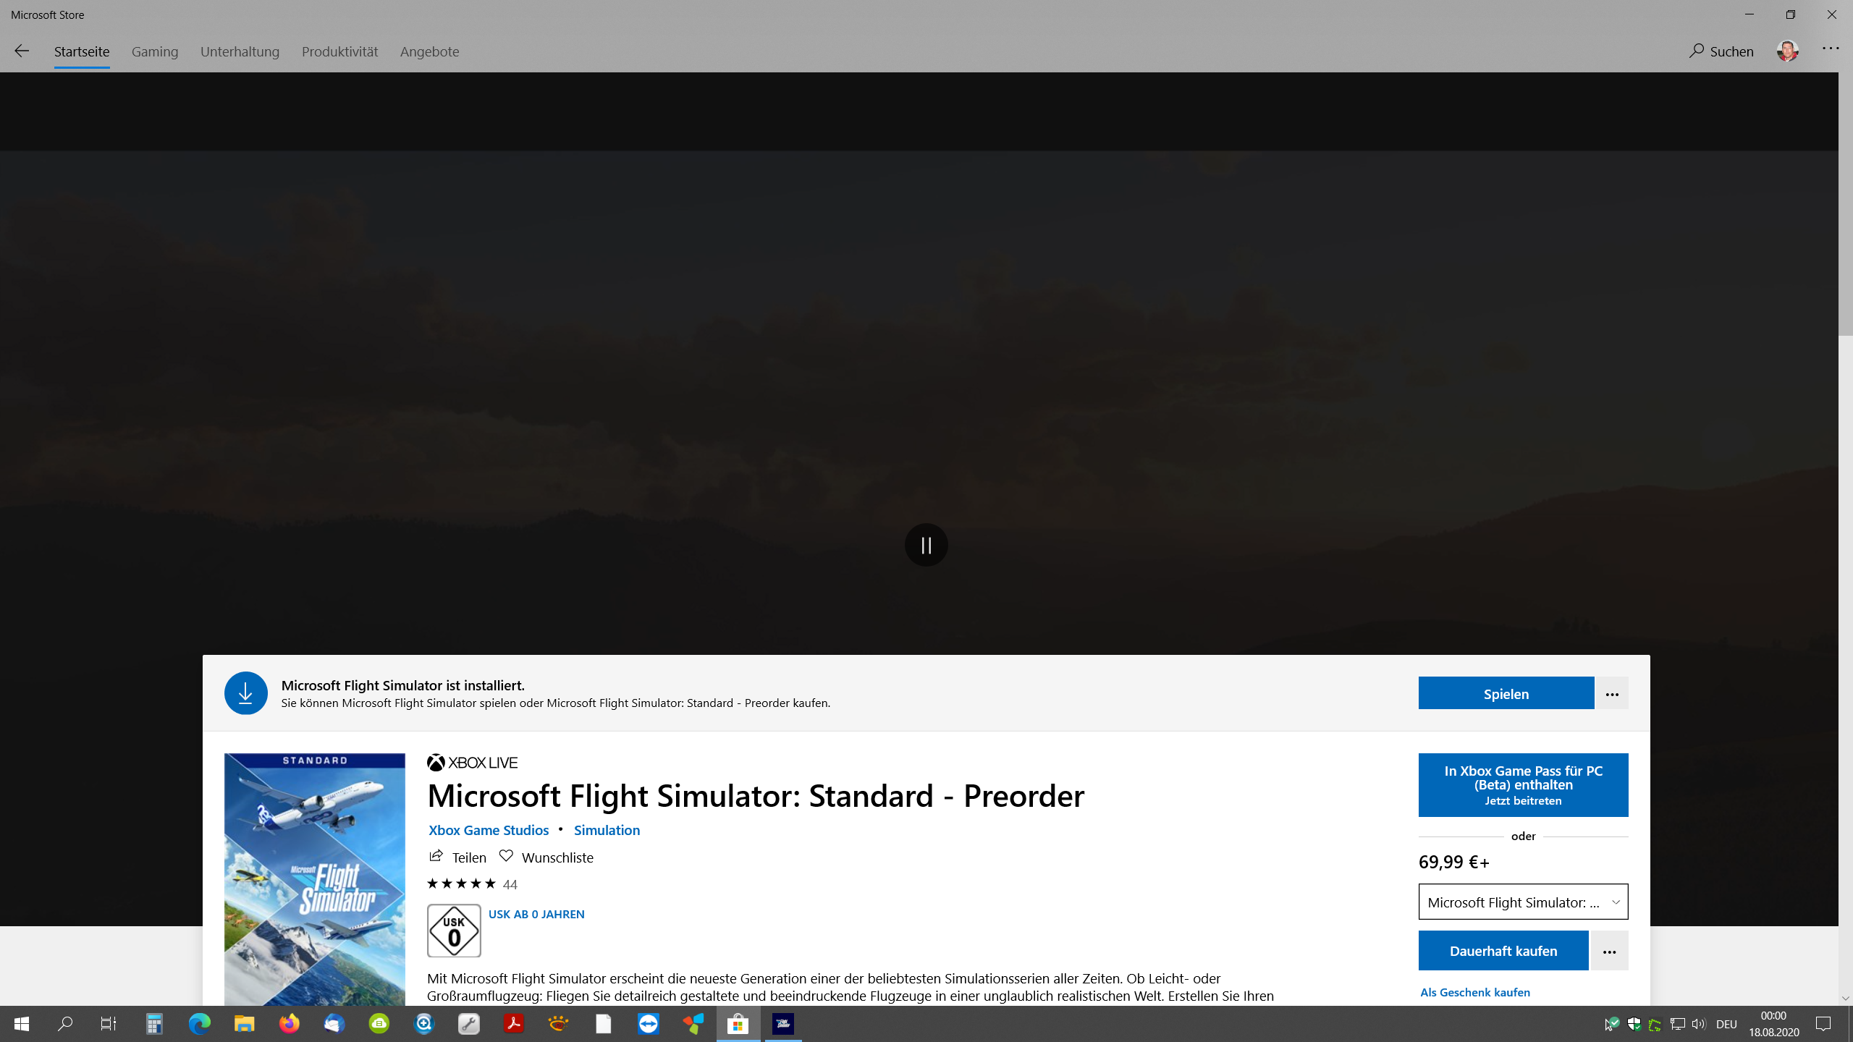Image resolution: width=1853 pixels, height=1042 pixels.
Task: Open Microsoft Store in the taskbar
Action: [738, 1024]
